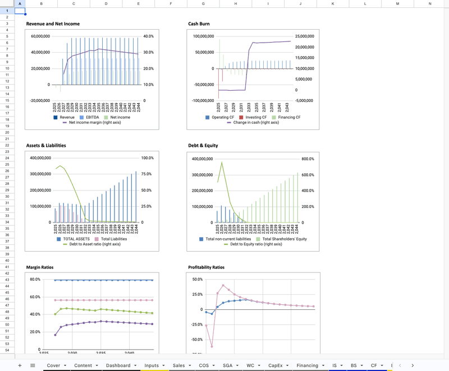Screen dimensions: 449x371
Task: Open the all sheets list icon
Action: tap(33, 365)
